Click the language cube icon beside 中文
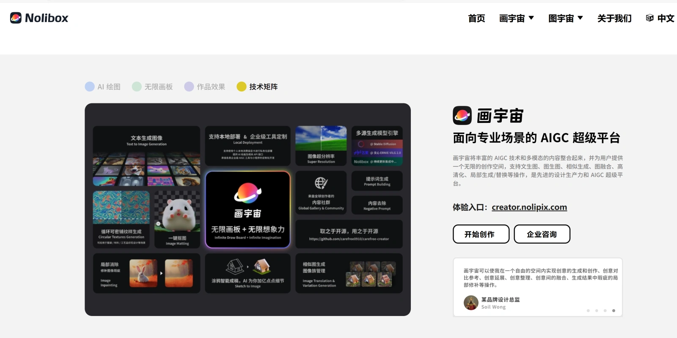The image size is (677, 338). 649,18
